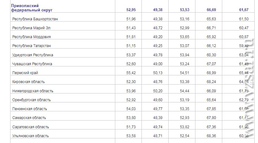The height and width of the screenshot is (143, 258).
Task: Select the Пермский край row label
Action: (25, 73)
